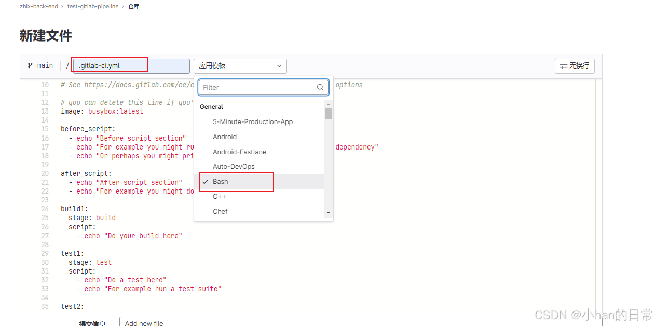Click the test1: line
This screenshot has height=326, width=655.
[x=73, y=254]
